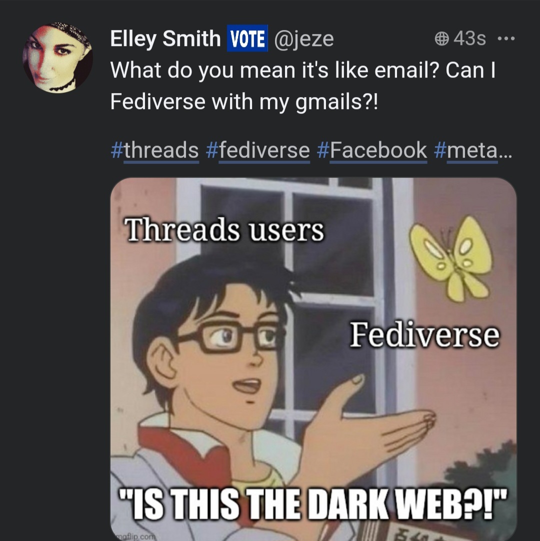Click the 'Fediverse' label in the meme
Screen dimensions: 540x541
pyautogui.click(x=424, y=334)
